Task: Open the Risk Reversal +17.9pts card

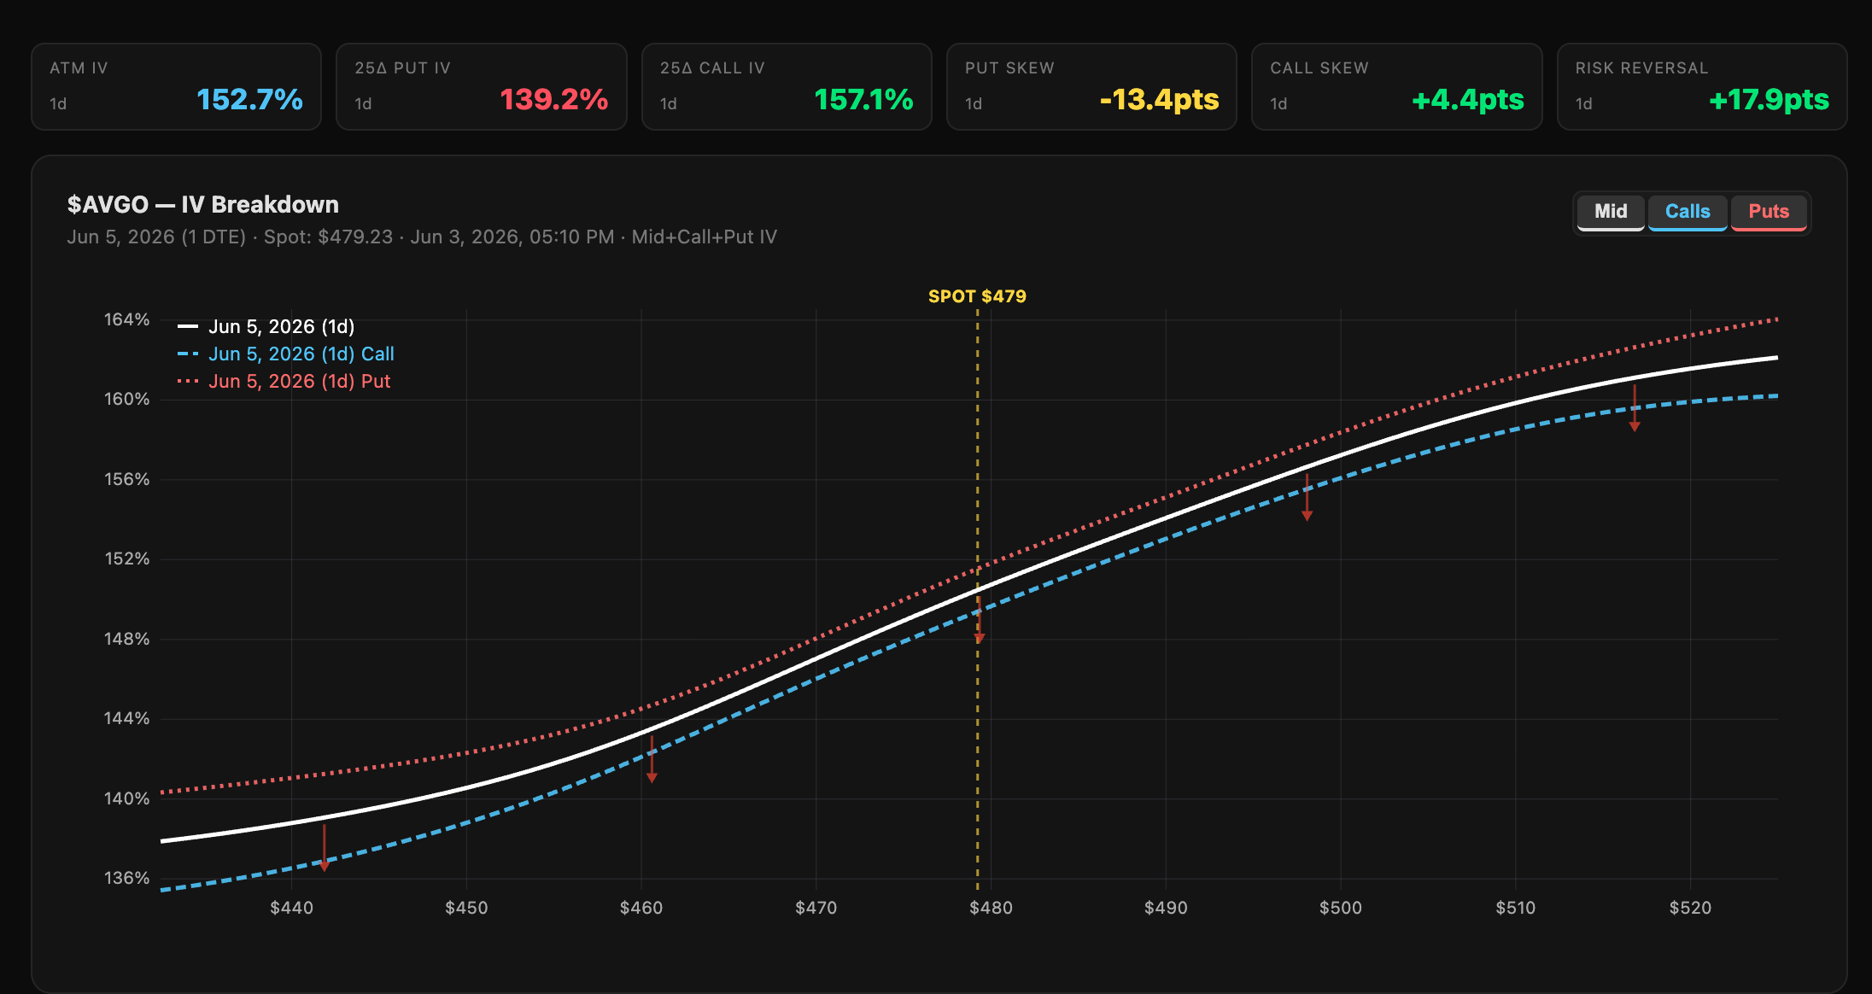Action: tap(1702, 87)
